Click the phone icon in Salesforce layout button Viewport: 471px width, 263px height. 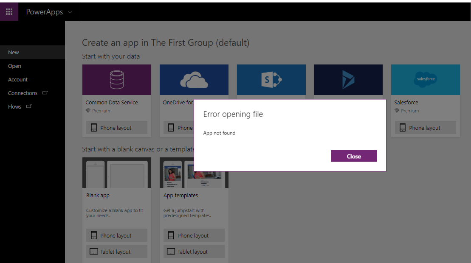click(x=403, y=127)
